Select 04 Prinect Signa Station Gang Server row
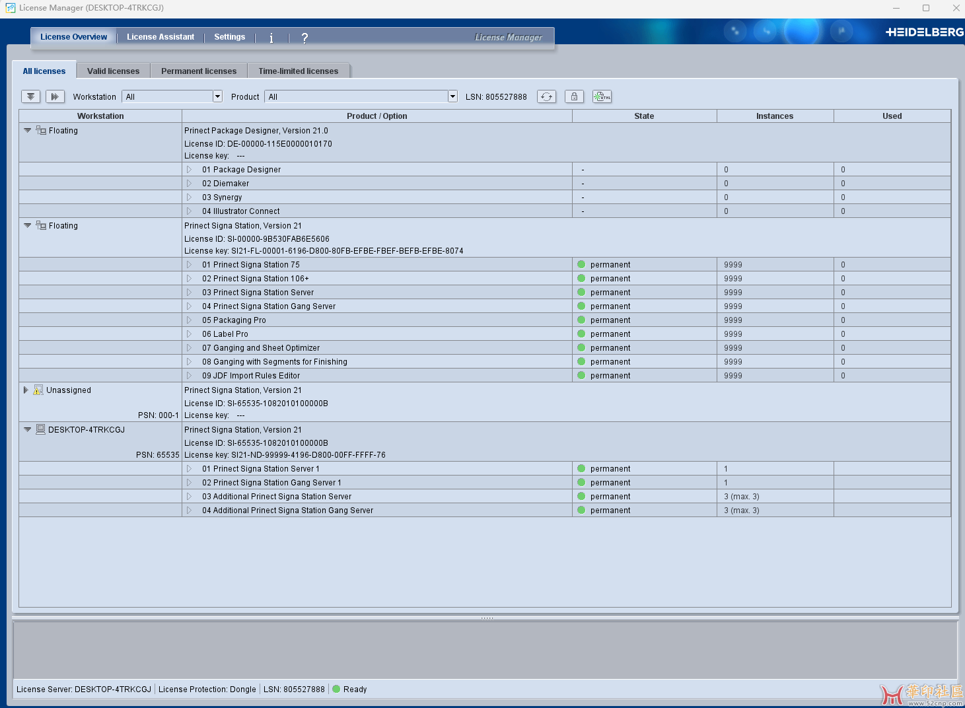 point(485,306)
